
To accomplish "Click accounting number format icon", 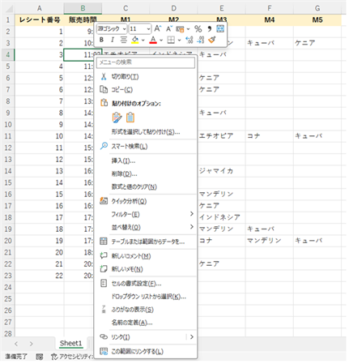I will 180,28.
